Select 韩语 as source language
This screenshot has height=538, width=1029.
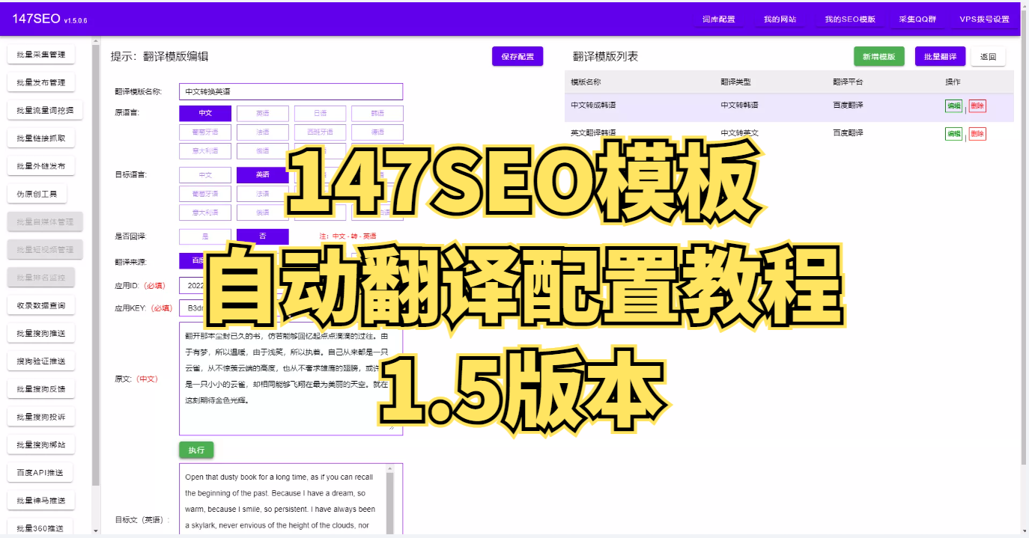pos(377,113)
